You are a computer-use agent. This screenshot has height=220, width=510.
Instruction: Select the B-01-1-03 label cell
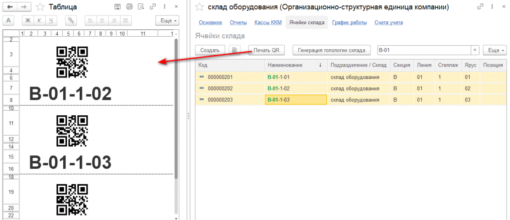(71, 162)
